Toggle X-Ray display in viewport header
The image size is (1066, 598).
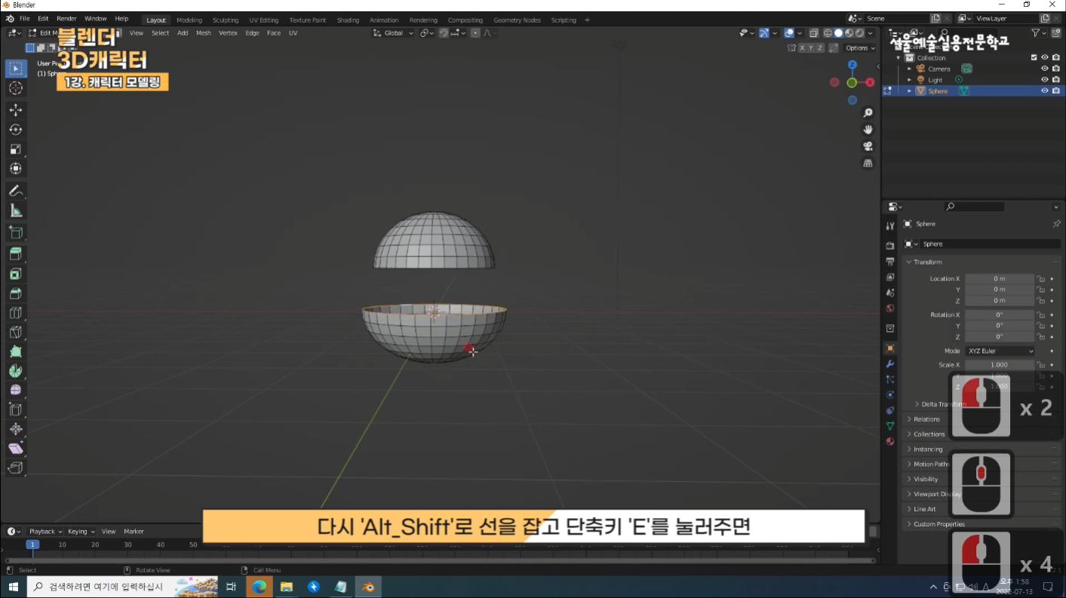[x=813, y=33]
